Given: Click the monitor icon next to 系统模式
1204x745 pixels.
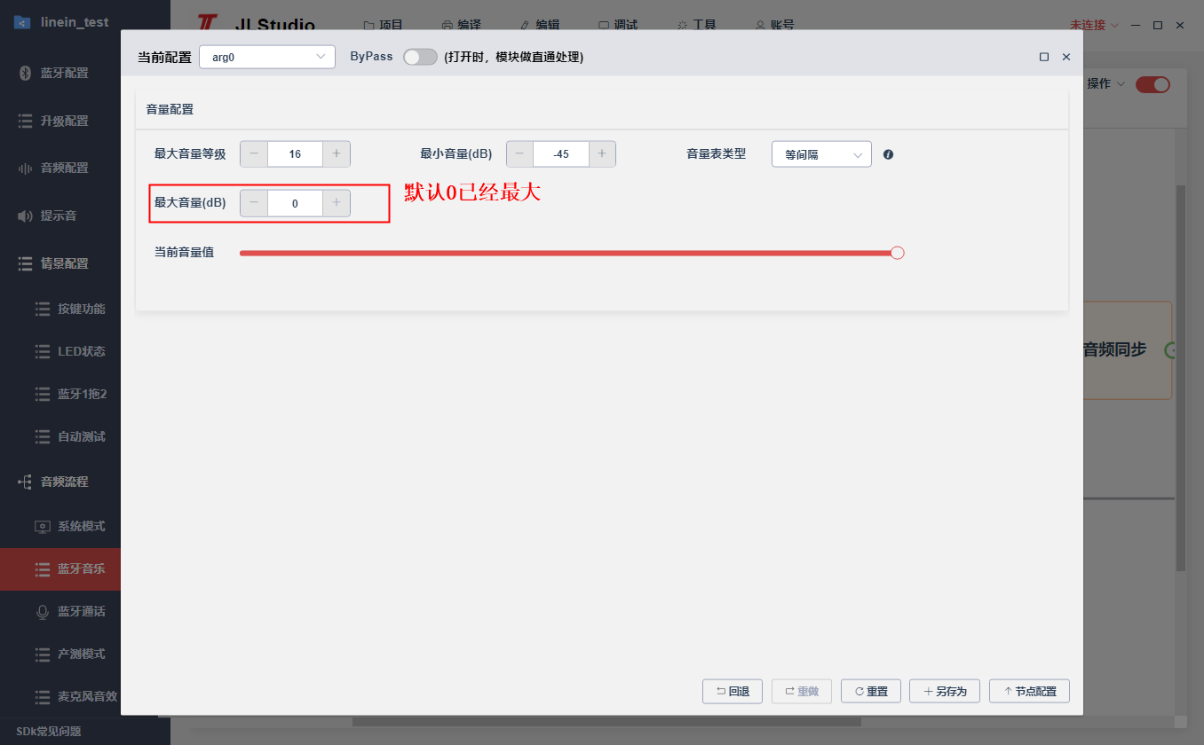Looking at the screenshot, I should point(42,526).
